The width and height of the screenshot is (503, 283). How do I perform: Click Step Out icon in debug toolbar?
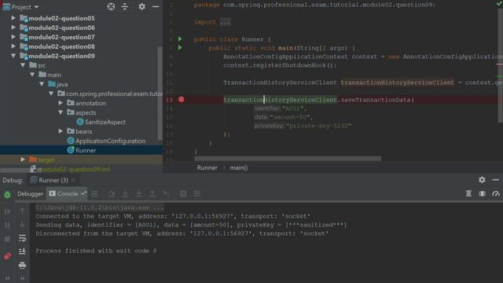pyautogui.click(x=152, y=194)
